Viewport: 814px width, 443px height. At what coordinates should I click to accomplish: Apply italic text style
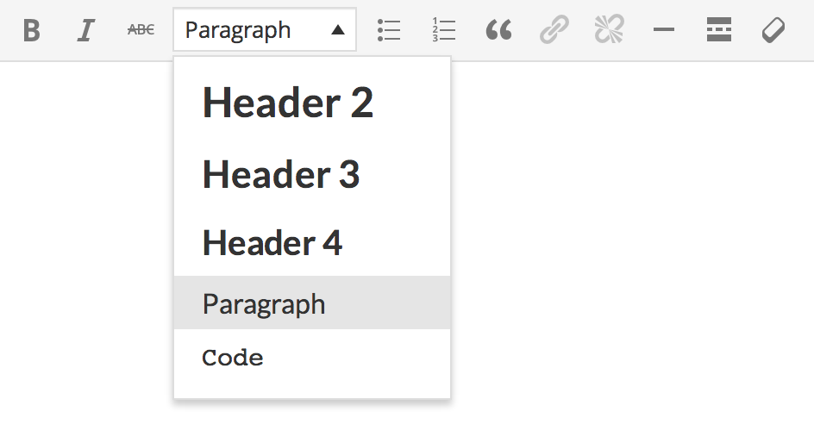point(85,31)
